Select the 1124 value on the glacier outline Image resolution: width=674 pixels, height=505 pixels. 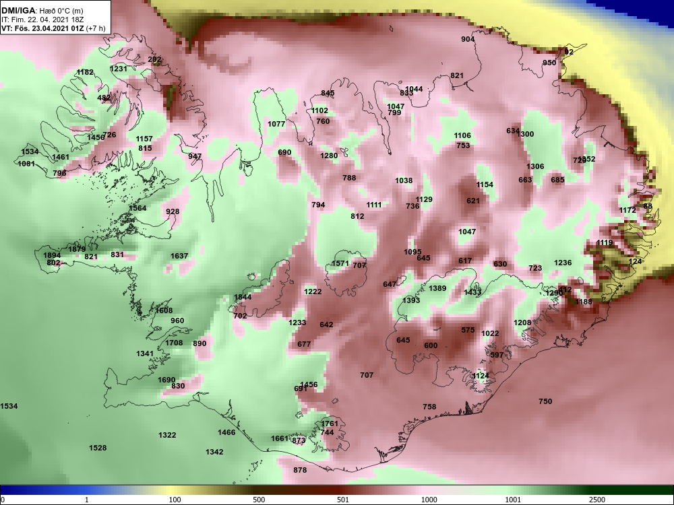(x=481, y=376)
